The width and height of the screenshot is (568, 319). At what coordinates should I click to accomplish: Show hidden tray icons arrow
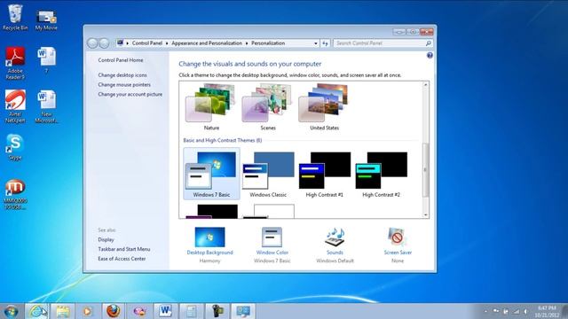pyautogui.click(x=485, y=311)
